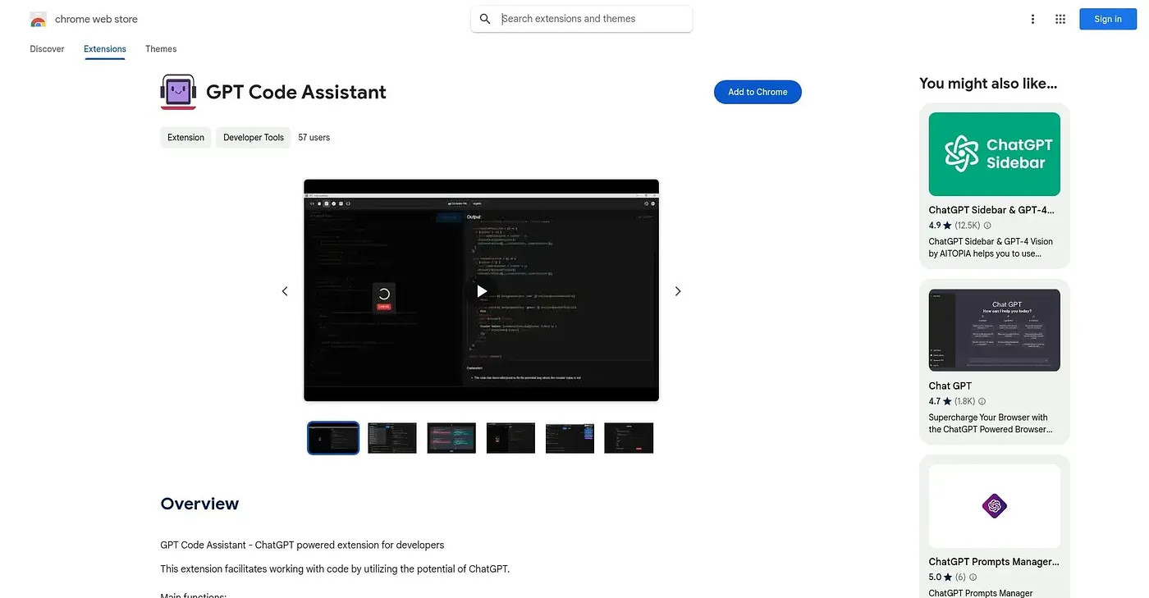Select the fourth screenshot thumbnail
Image resolution: width=1149 pixels, height=598 pixels.
[x=510, y=438]
